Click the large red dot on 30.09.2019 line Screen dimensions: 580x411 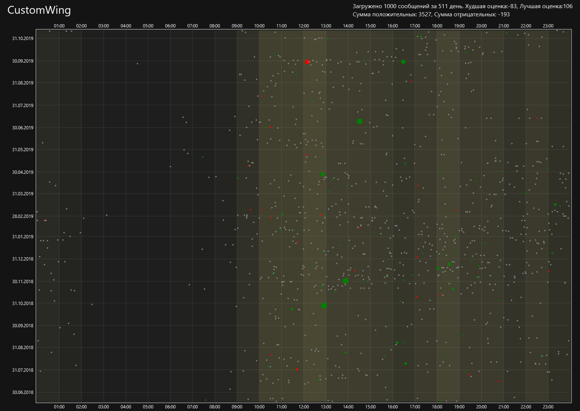(307, 62)
